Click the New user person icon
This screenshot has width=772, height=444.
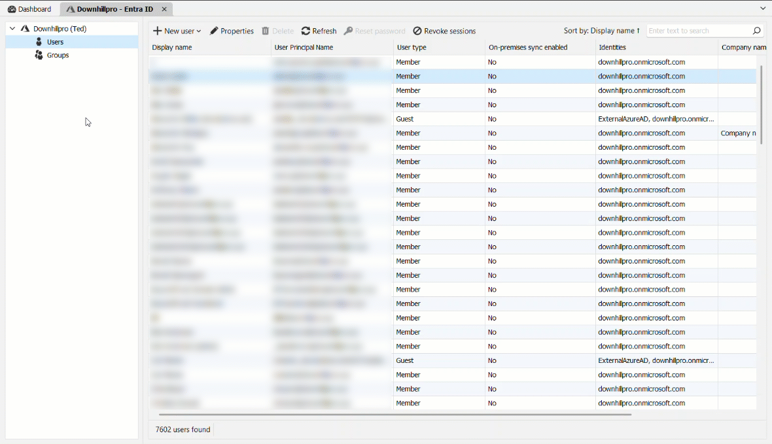158,30
